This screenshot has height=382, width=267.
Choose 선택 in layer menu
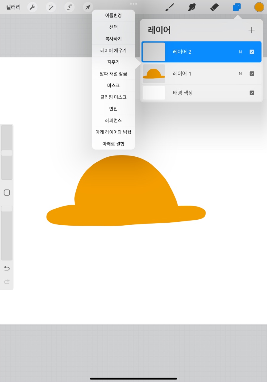(113, 27)
